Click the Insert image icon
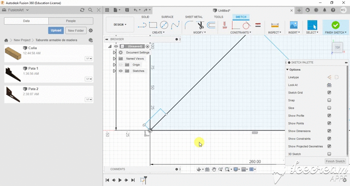The image size is (350, 186). [294, 25]
